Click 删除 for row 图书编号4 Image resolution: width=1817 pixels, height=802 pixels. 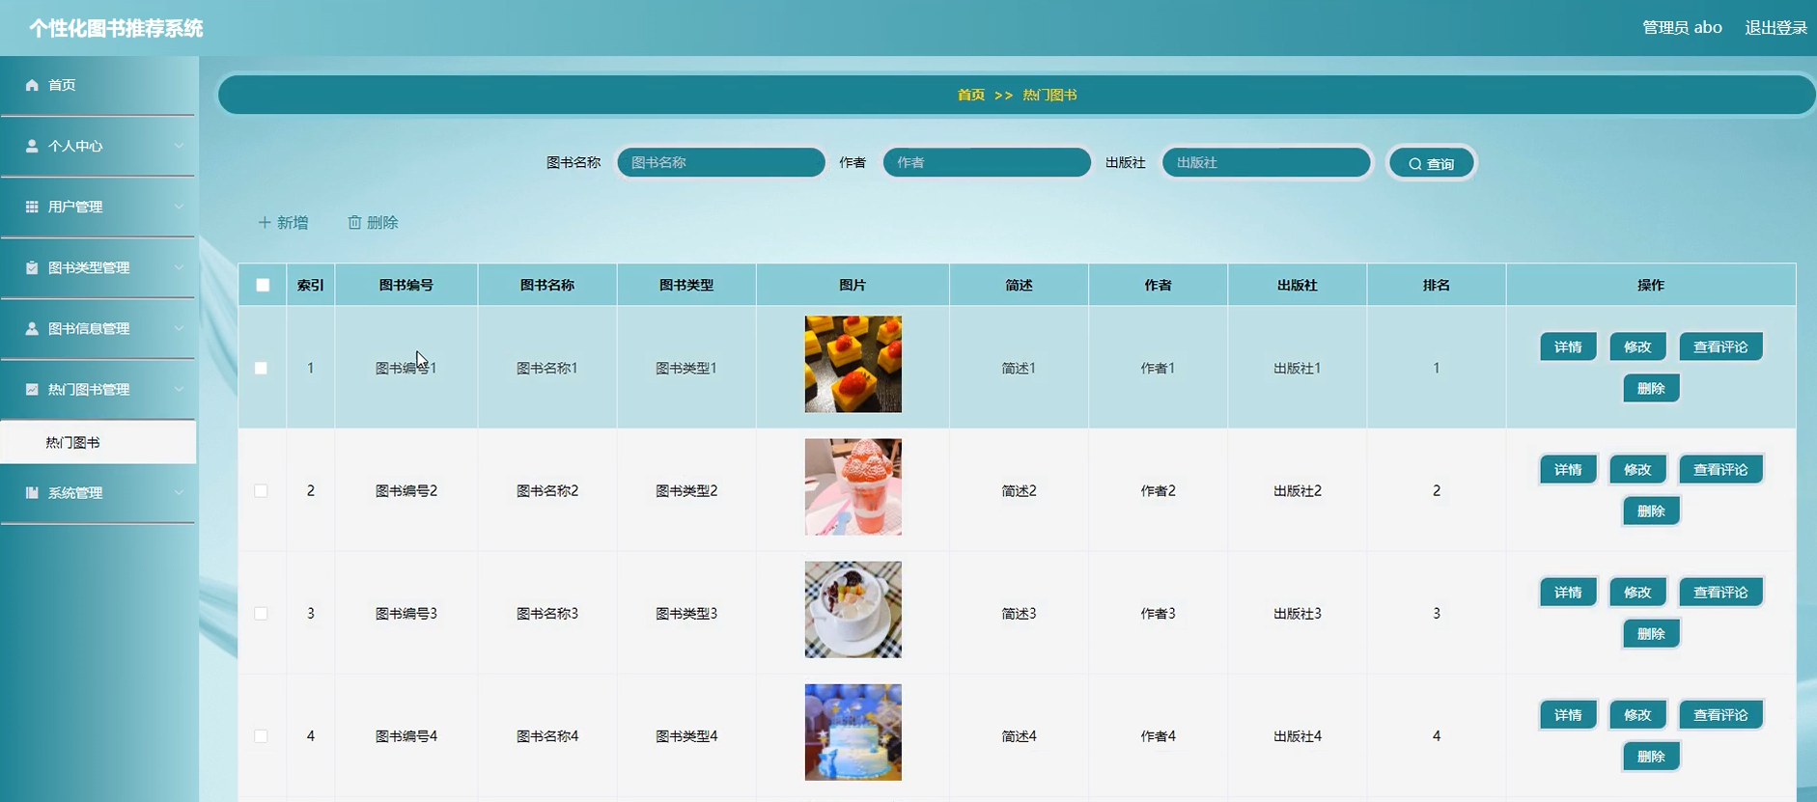coord(1651,756)
